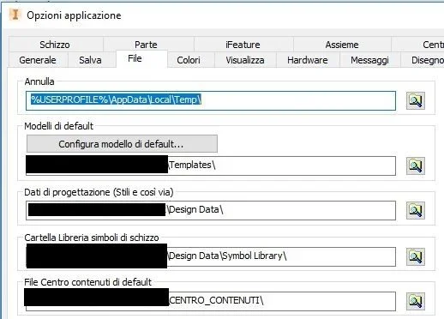The width and height of the screenshot is (444, 319).
Task: Browse for the Annulla temp folder
Action: coord(416,100)
